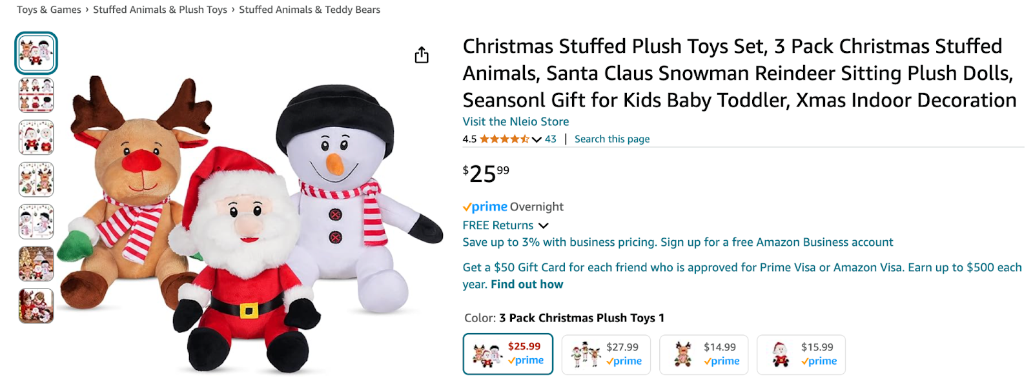Select the $14.99 reindeer variant option
Viewport: 1033px width, 386px height.
(703, 354)
